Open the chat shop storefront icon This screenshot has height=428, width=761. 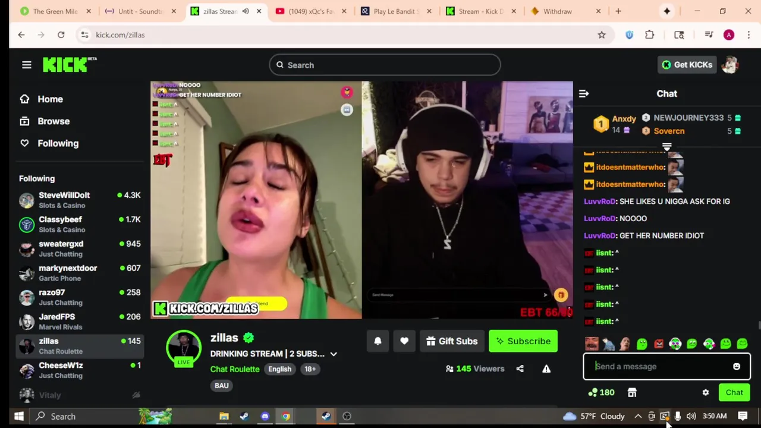click(632, 392)
